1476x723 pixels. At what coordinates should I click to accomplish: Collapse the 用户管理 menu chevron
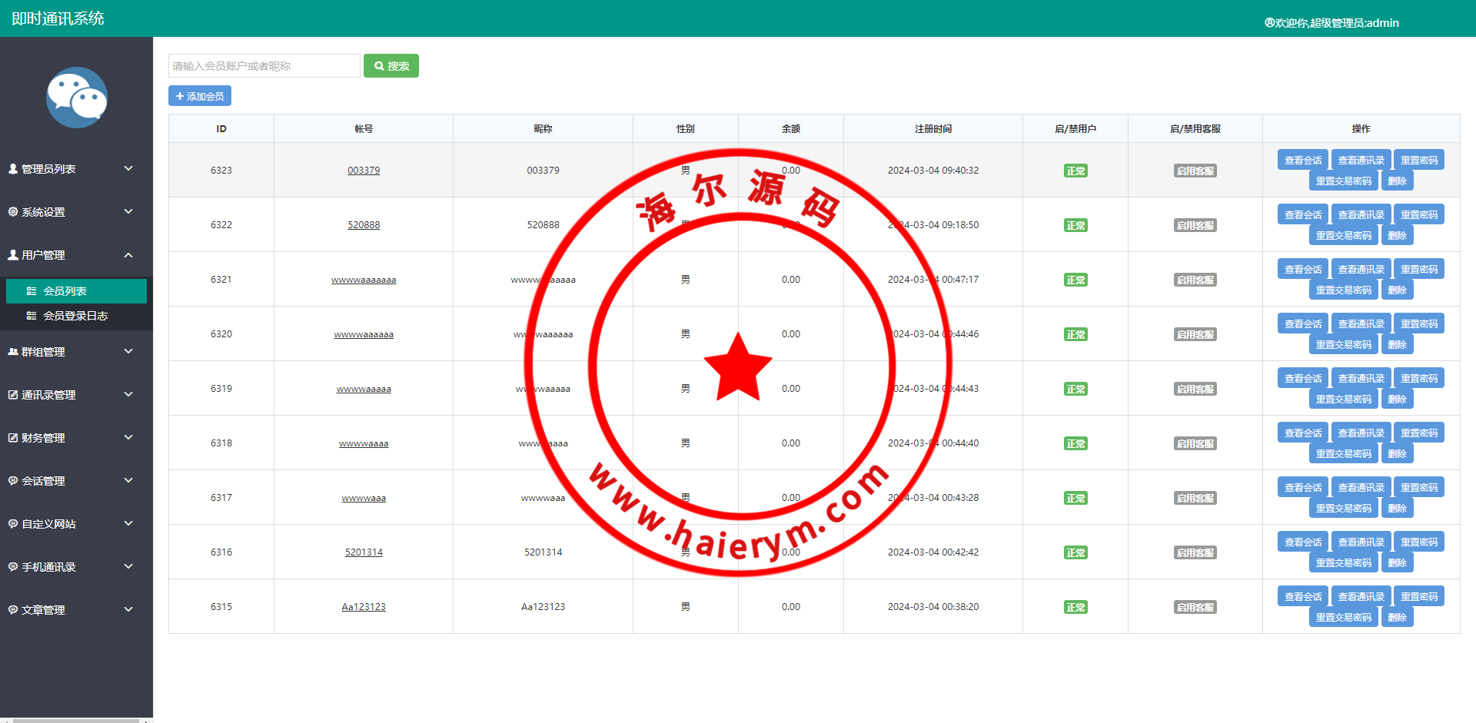pos(128,254)
